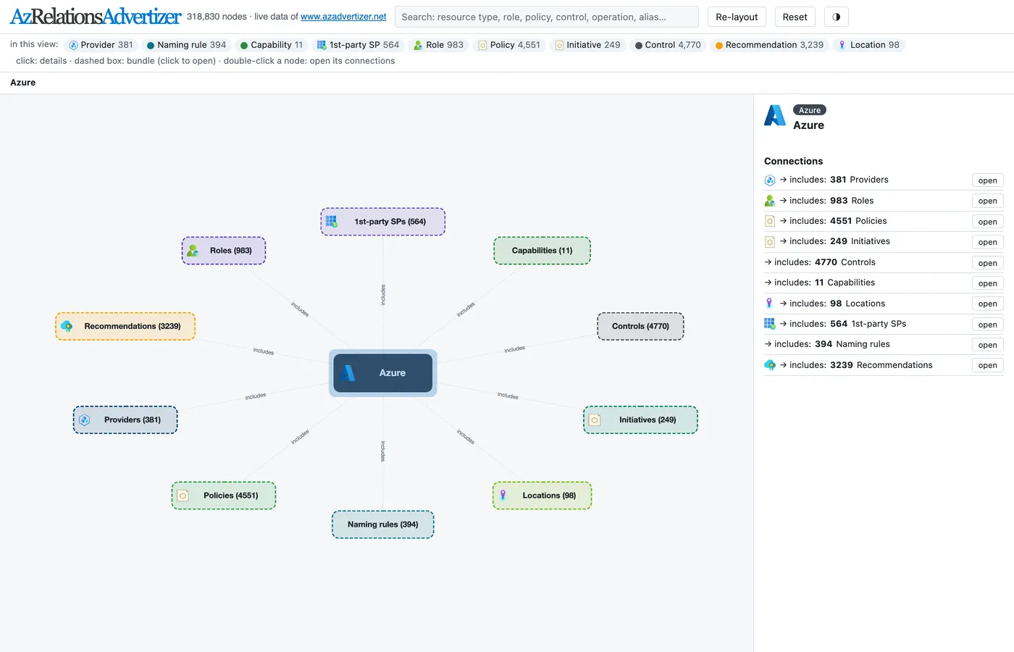
Task: Click the Re-layout button
Action: (x=737, y=17)
